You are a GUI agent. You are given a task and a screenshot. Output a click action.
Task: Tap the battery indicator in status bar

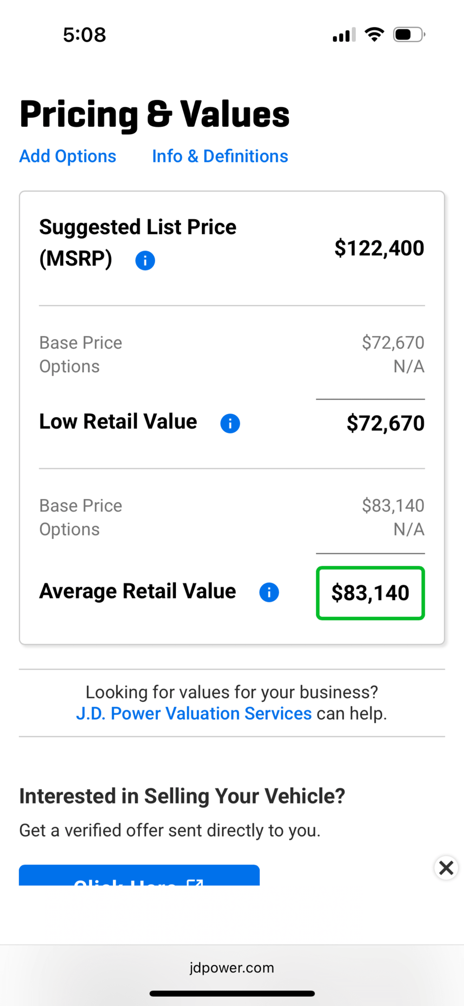tap(409, 35)
